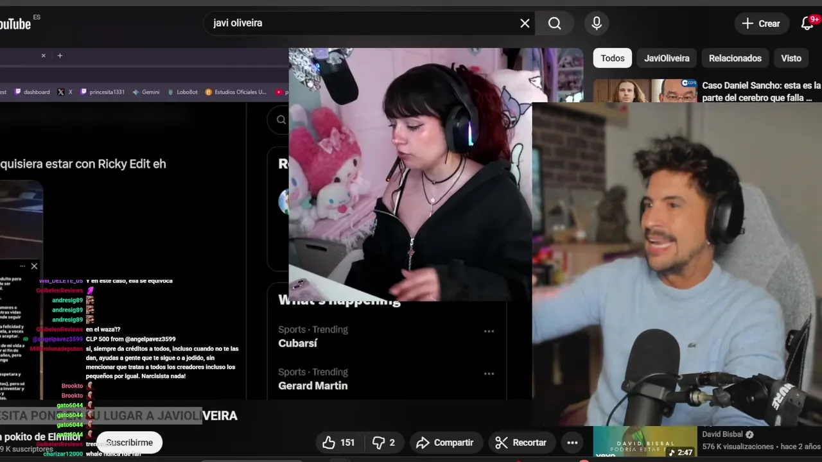Open the David Bisbal channel name
Screen dimensions: 822x462
click(x=722, y=434)
